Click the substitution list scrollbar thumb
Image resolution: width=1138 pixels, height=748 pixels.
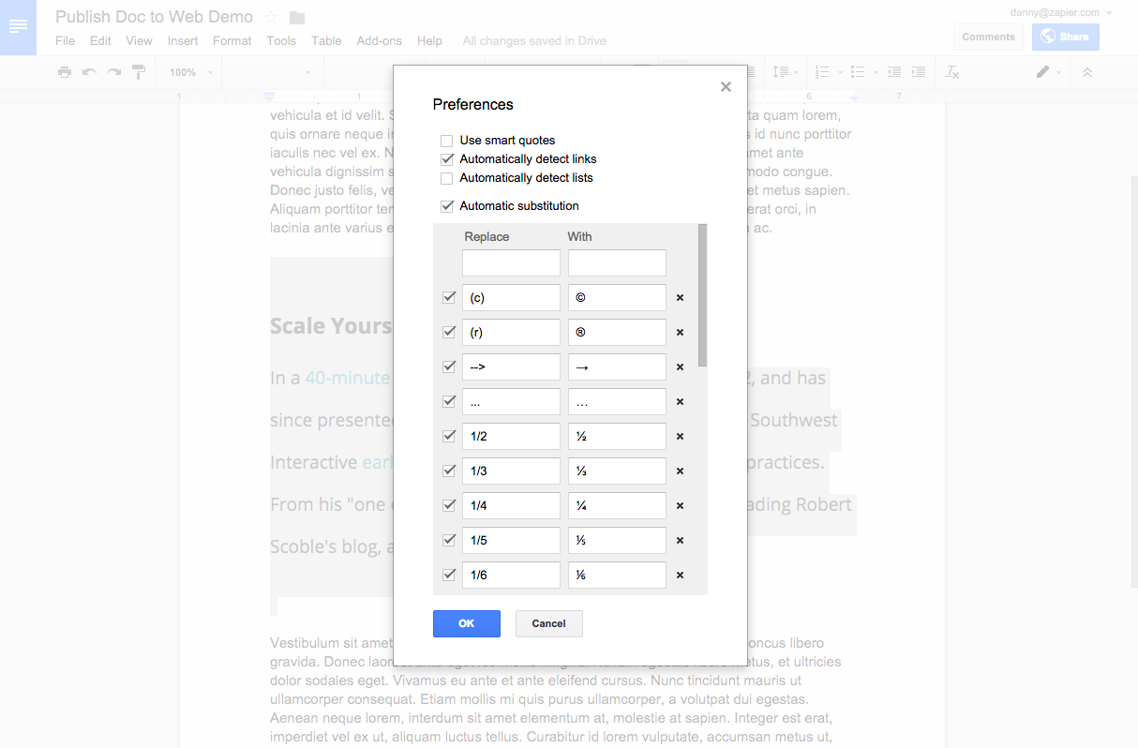702,295
